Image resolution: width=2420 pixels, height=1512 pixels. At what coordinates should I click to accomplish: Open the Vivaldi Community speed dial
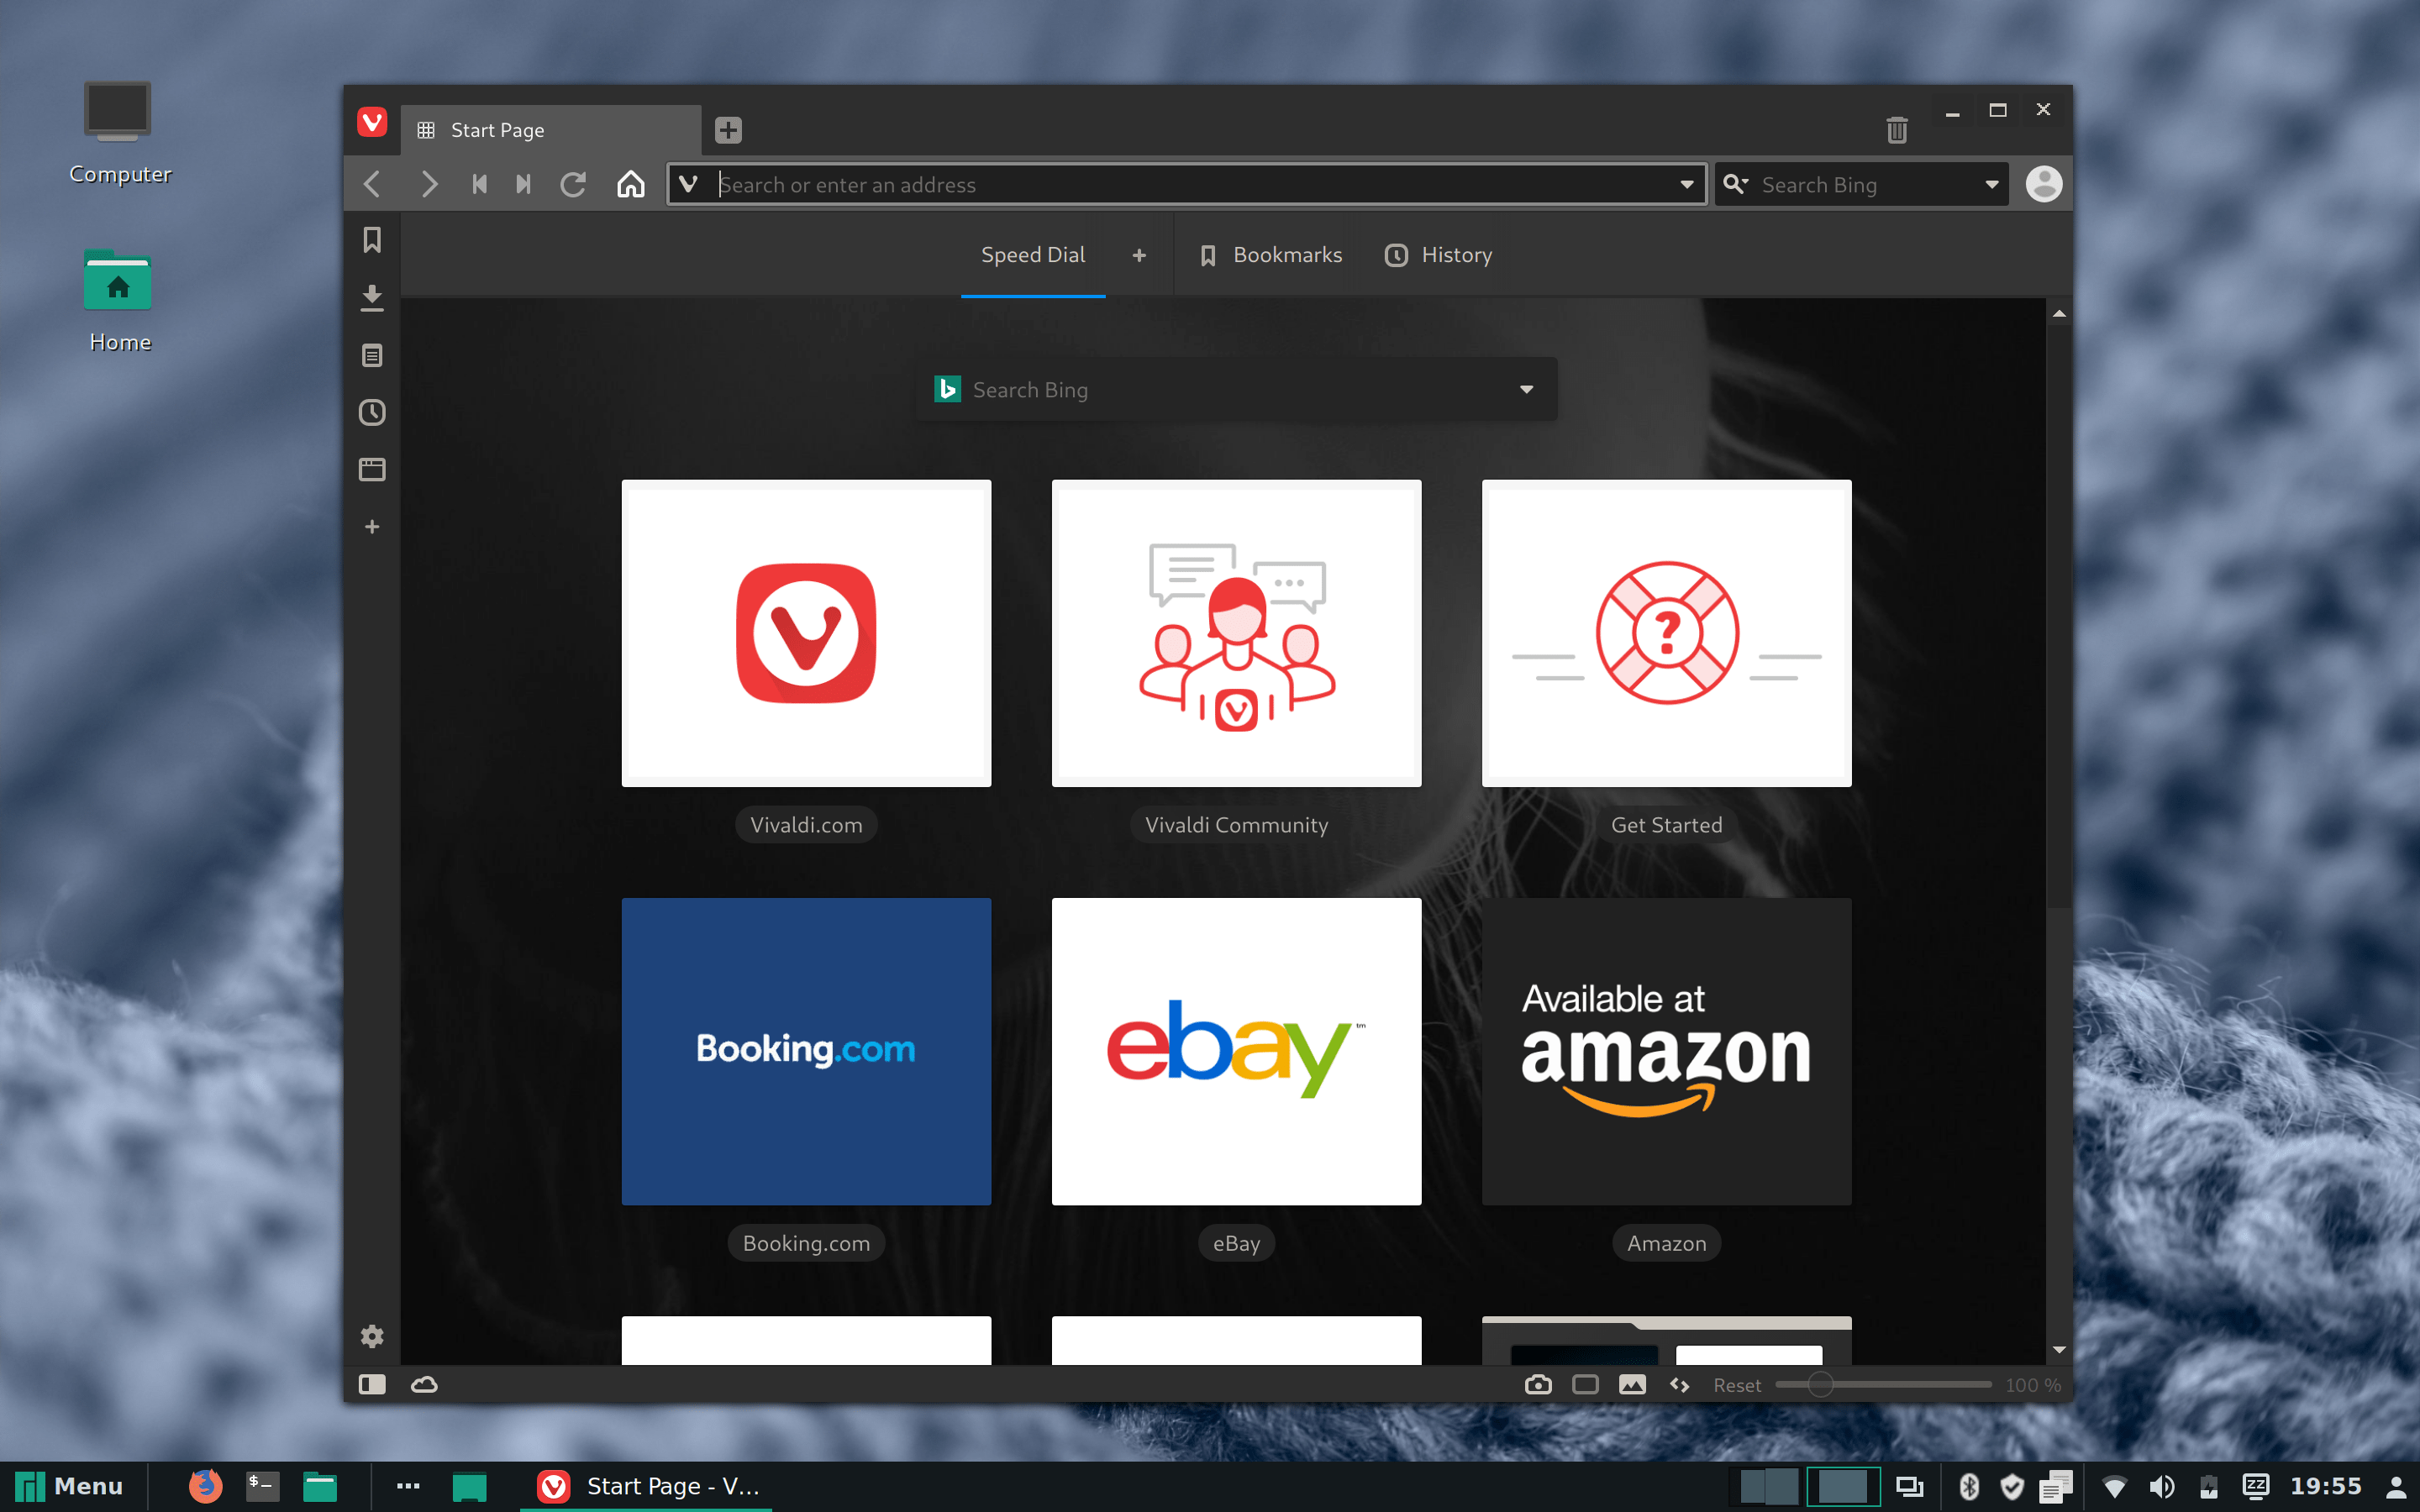coord(1235,633)
